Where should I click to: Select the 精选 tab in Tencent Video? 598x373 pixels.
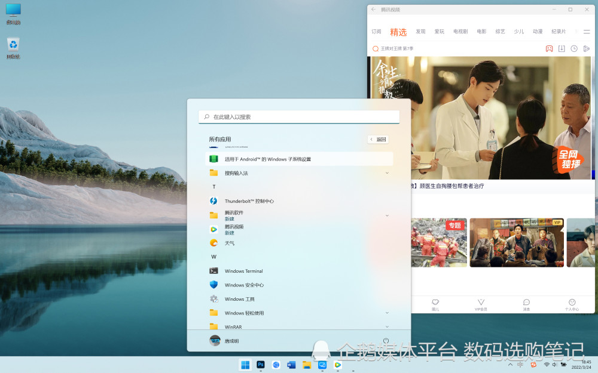click(398, 32)
